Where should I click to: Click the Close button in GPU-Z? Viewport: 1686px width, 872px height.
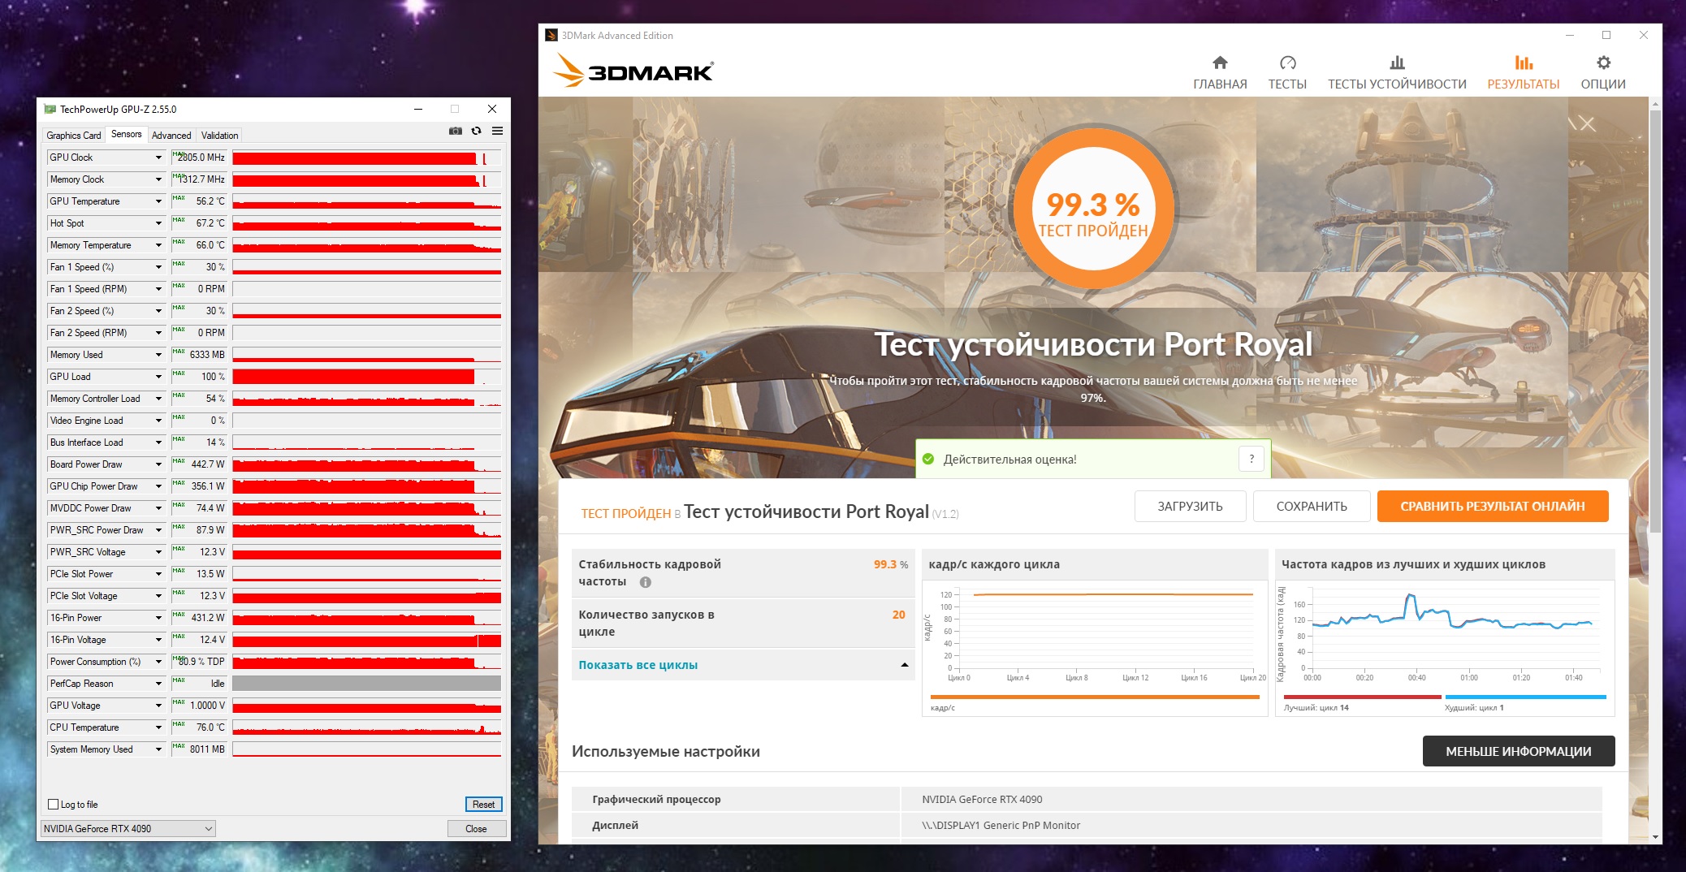477,829
